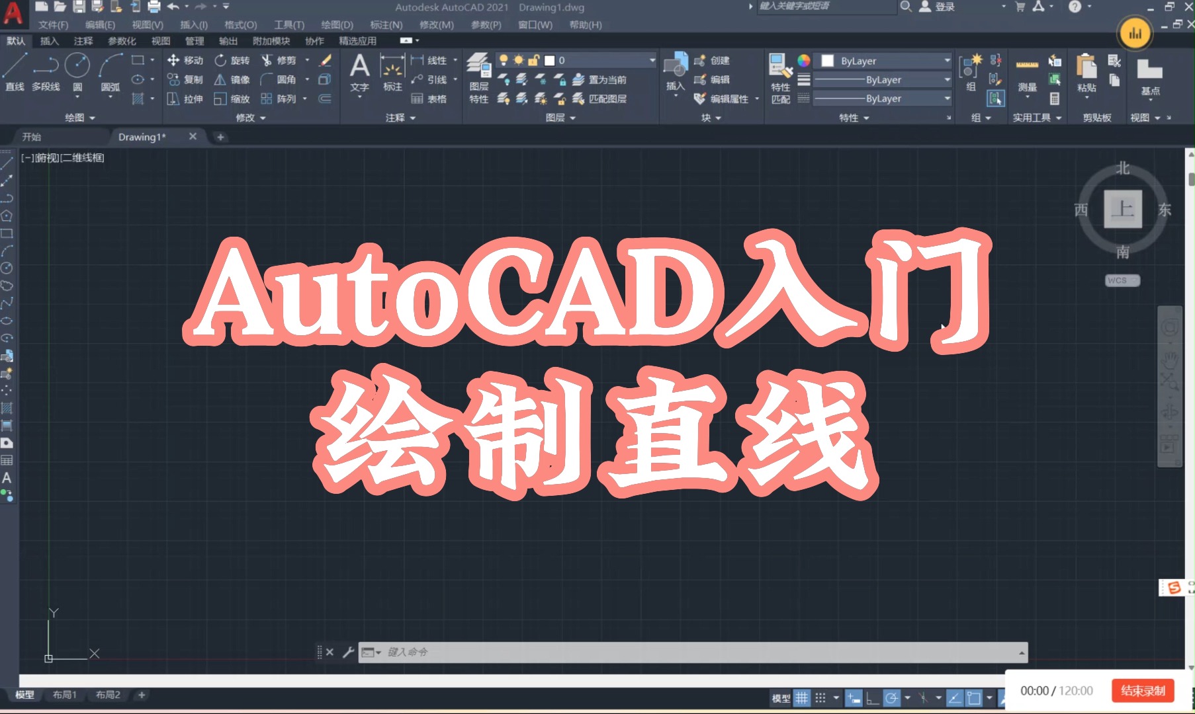Image resolution: width=1195 pixels, height=714 pixels.
Task: Open the 文件(F) menu
Action: 53,24
